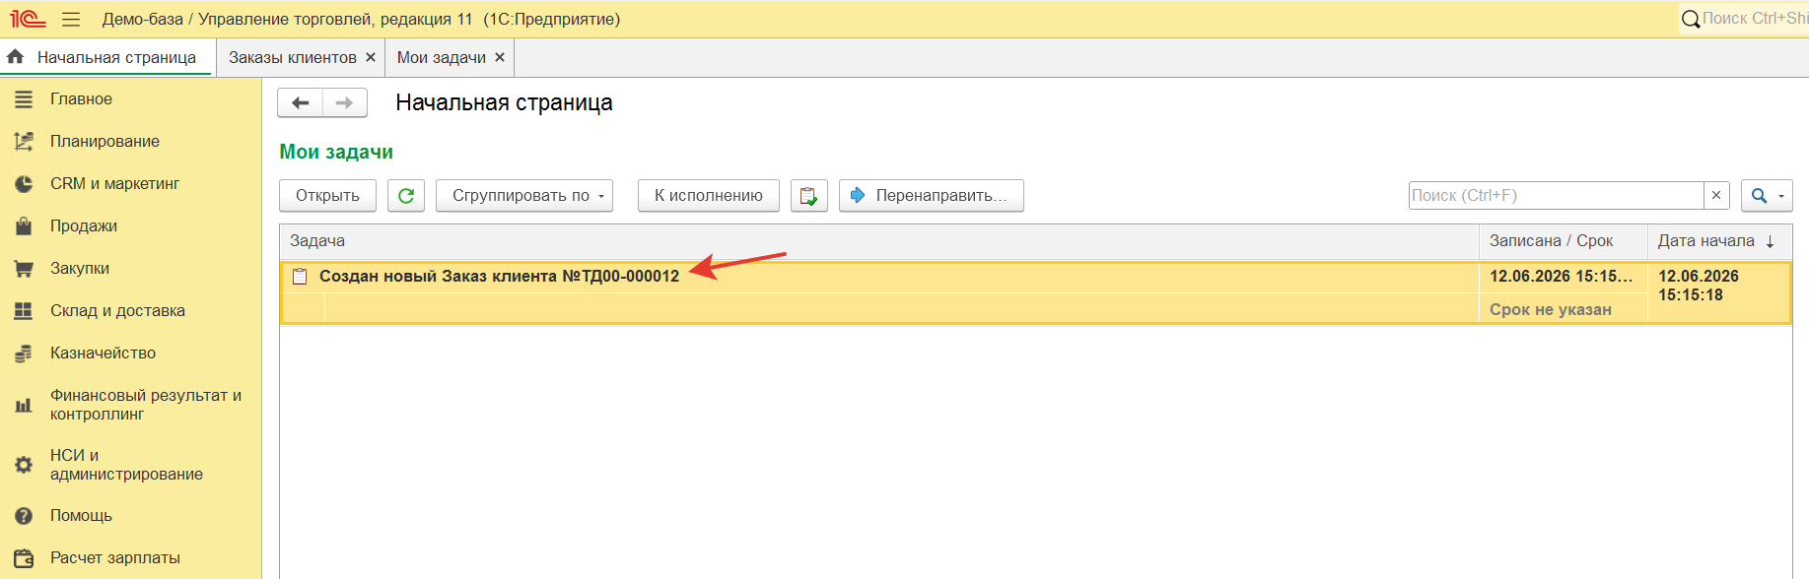Select task Создан новый Заказ клиента №ТД00-000012
This screenshot has width=1809, height=579.
[499, 277]
